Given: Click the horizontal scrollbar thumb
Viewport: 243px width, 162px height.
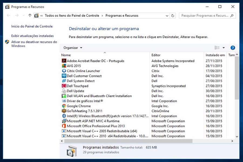Looking at the screenshot, I should [x=129, y=141].
